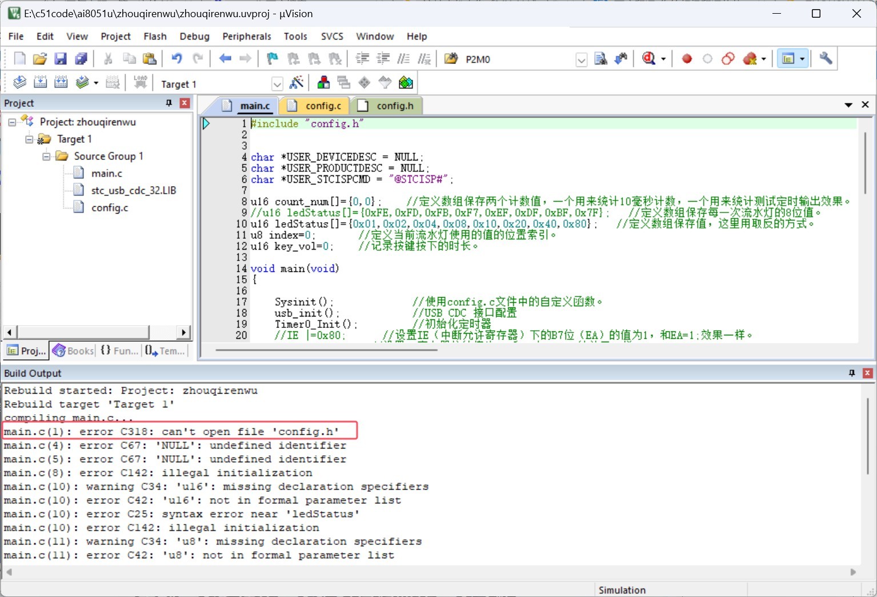Open batch build dropdown arrow
Image resolution: width=877 pixels, height=597 pixels.
(95, 83)
